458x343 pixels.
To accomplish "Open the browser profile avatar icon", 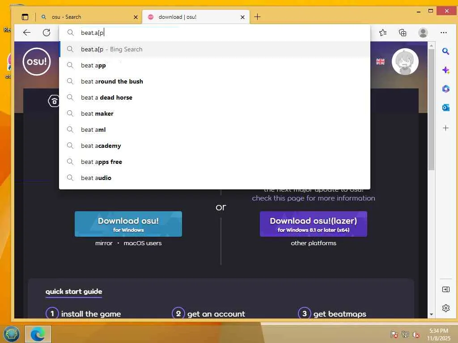I will [423, 33].
